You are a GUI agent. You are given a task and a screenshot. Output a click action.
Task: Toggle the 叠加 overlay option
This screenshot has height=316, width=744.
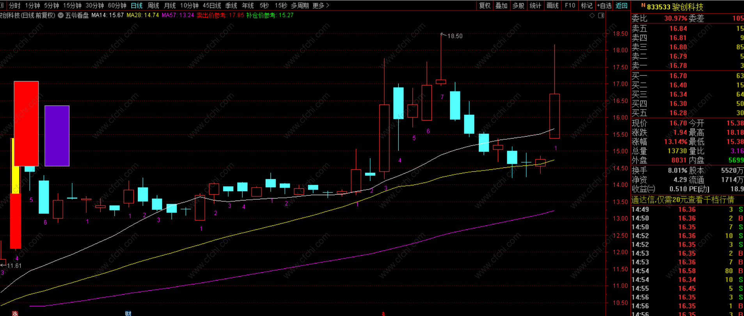pyautogui.click(x=501, y=5)
